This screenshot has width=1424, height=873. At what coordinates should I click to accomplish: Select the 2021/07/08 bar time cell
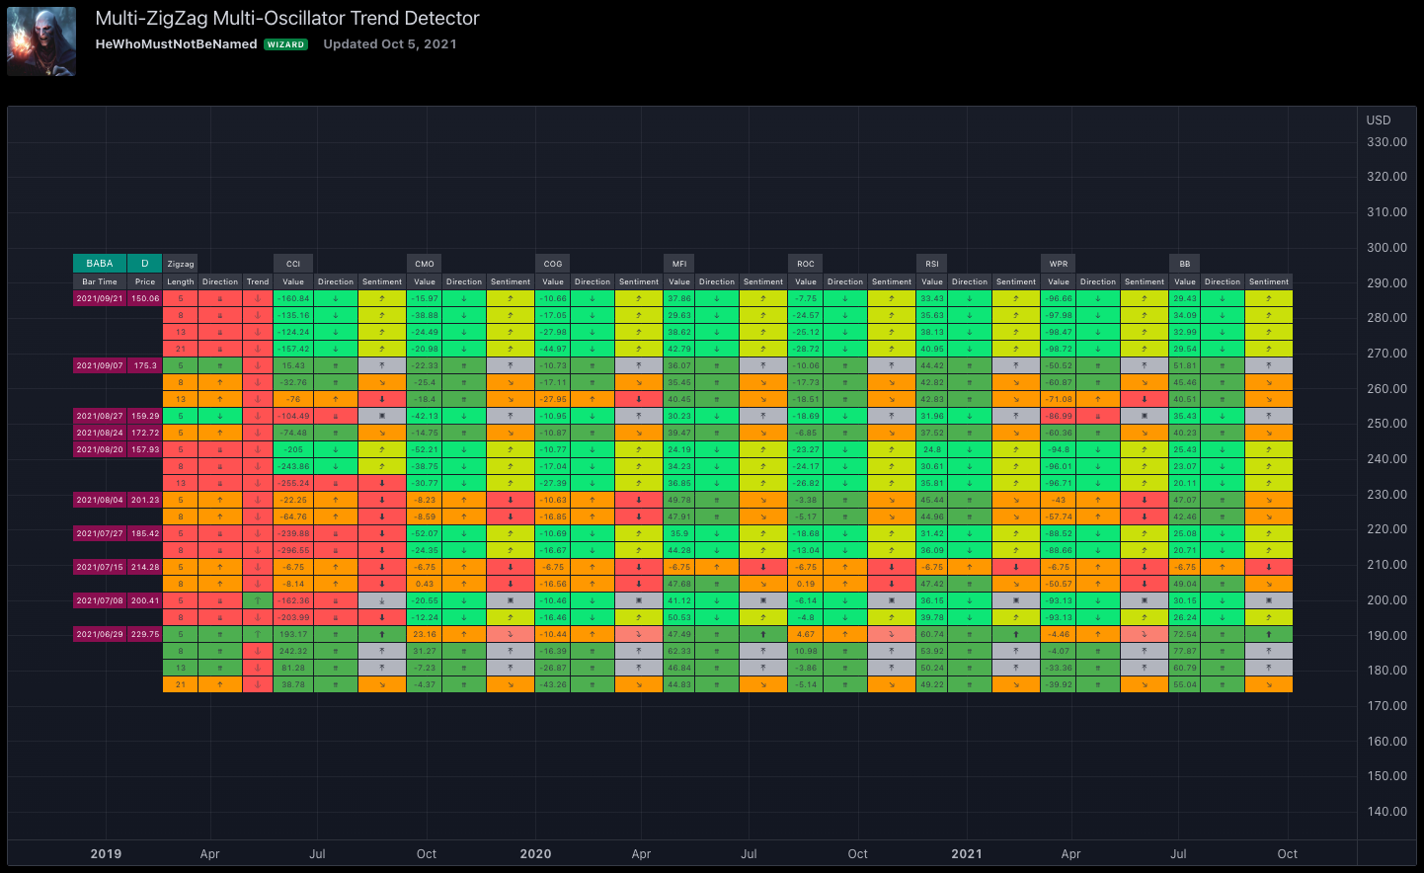pos(100,600)
